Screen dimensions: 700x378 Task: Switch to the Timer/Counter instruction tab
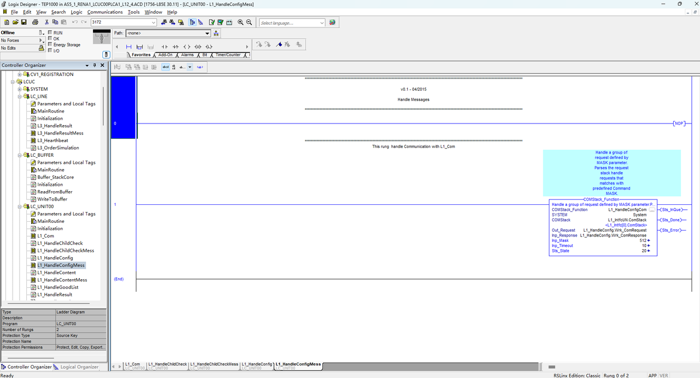(x=228, y=55)
